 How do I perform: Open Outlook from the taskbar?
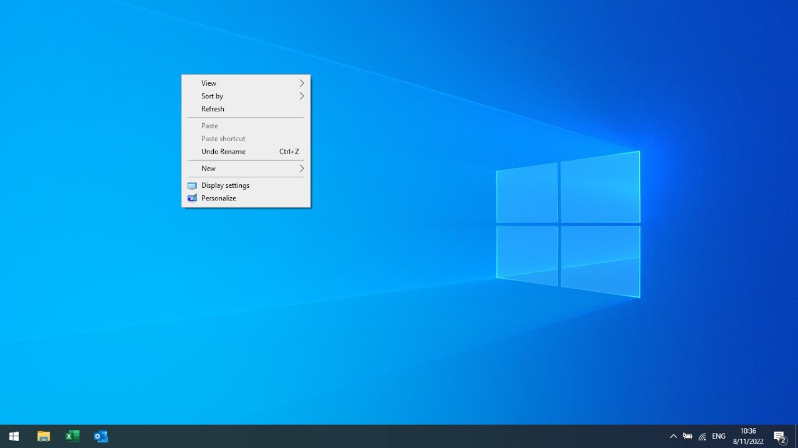point(101,436)
